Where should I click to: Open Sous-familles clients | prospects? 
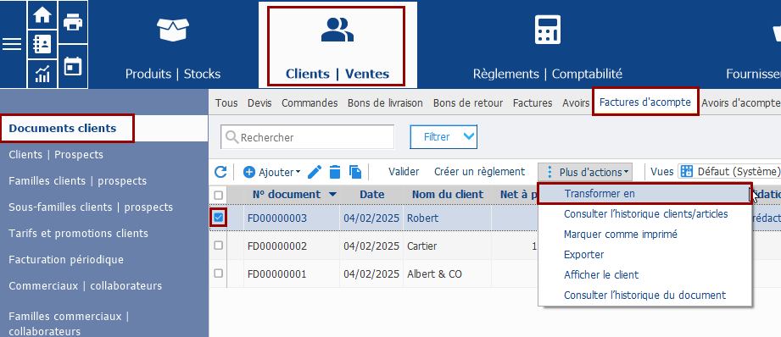pyautogui.click(x=91, y=207)
